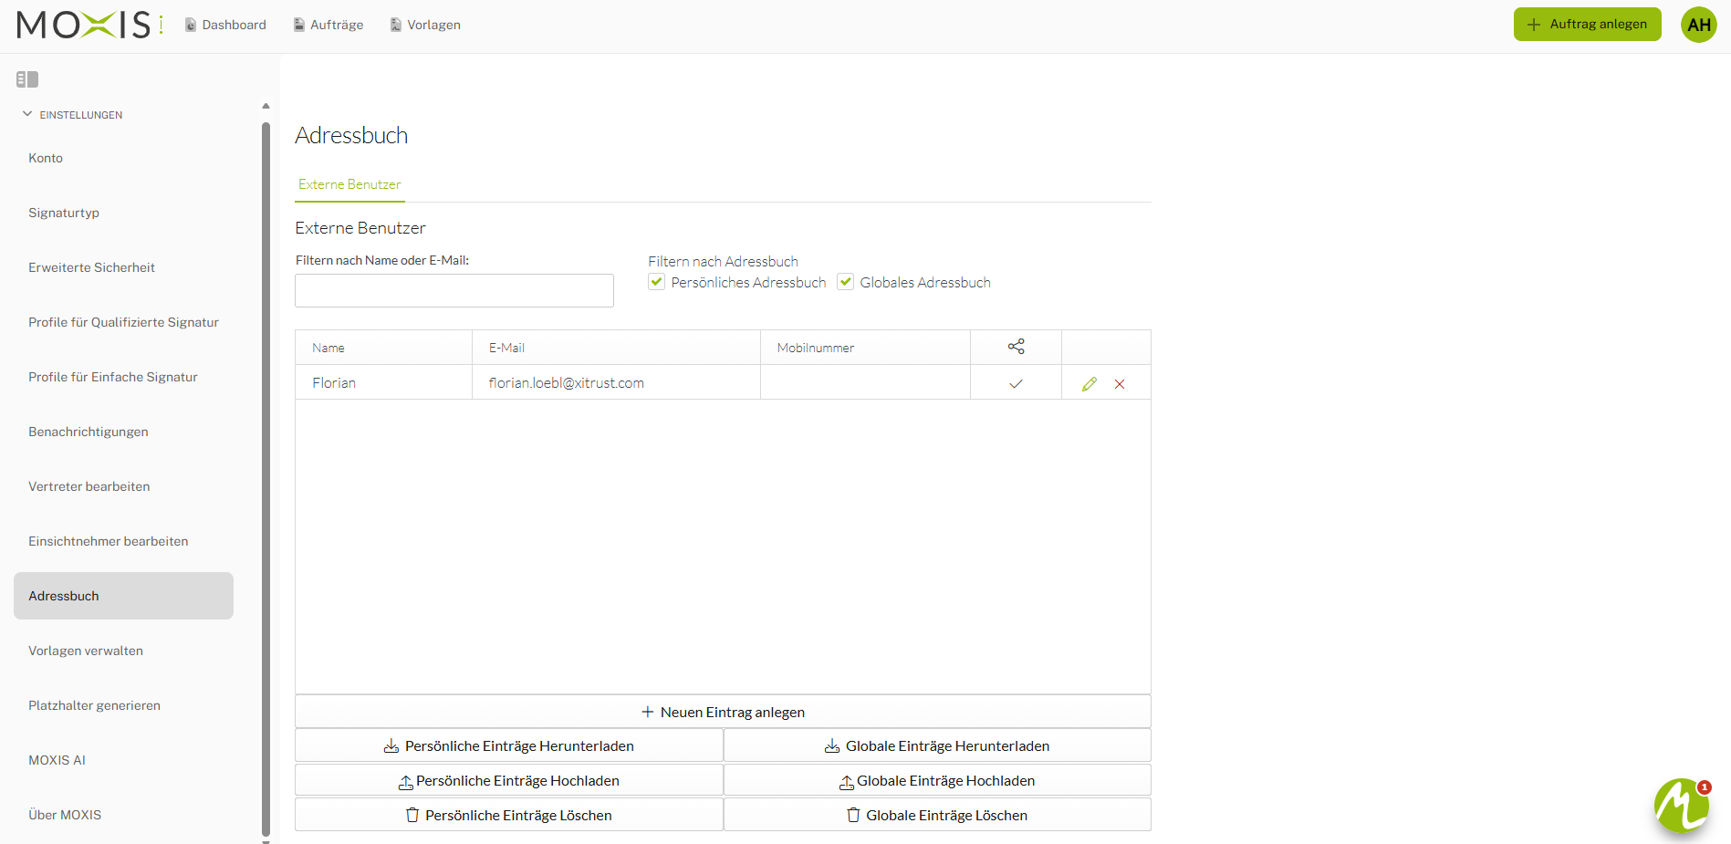1731x844 pixels.
Task: Click Auftrag anlegen button
Action: point(1588,25)
